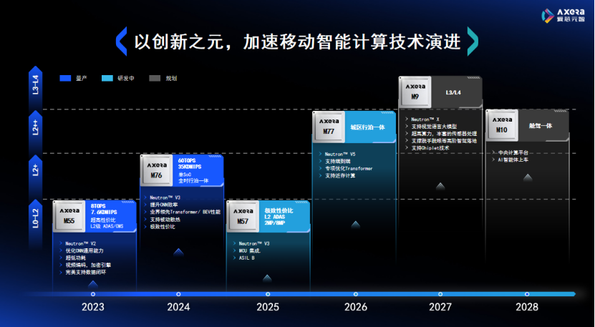Click L2 ADAS in the M57 header

point(275,217)
